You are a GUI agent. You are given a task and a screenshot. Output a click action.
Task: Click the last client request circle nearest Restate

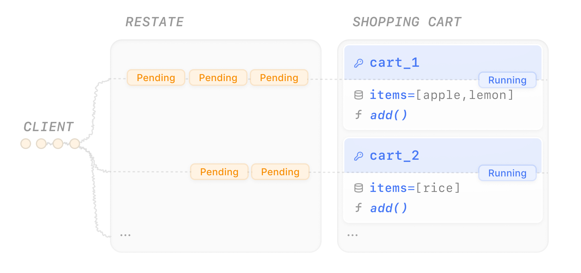pos(75,144)
